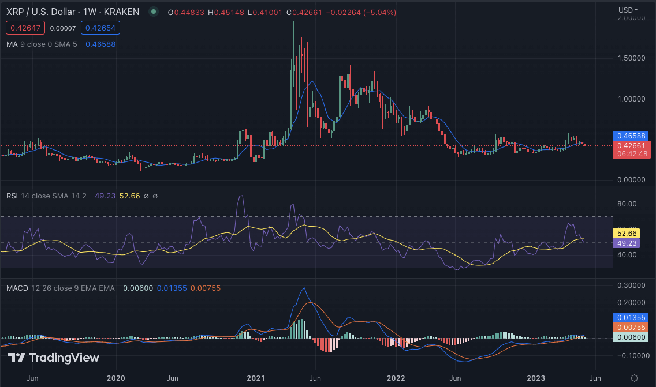Click the 0.30000 MACD scale label

(x=631, y=285)
